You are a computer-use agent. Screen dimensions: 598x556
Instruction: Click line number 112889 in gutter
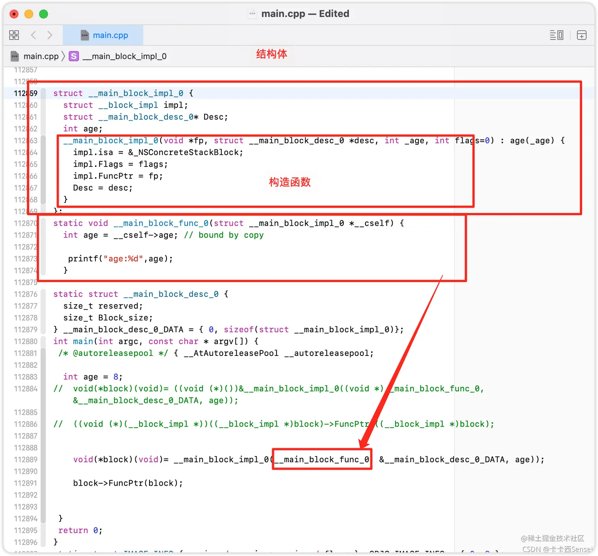[x=26, y=460]
